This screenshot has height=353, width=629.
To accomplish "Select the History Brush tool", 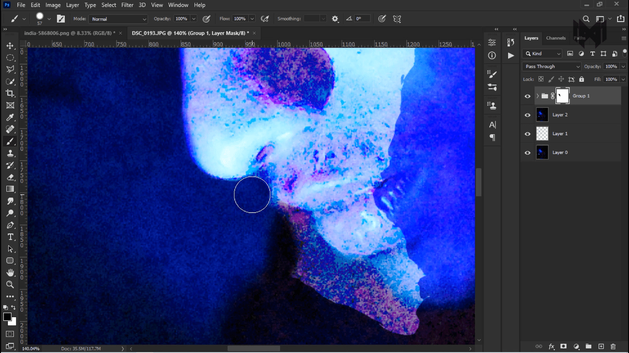I will point(10,165).
